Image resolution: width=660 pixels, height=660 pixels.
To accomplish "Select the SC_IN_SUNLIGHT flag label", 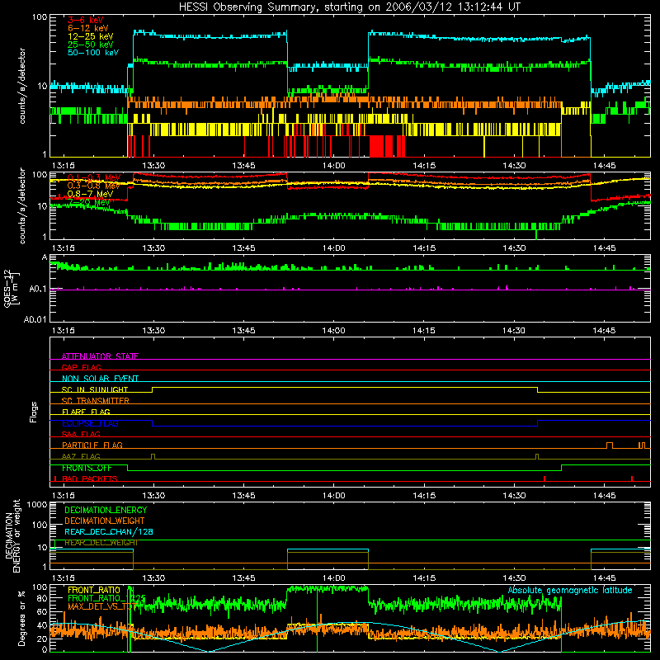I will 95,389.
